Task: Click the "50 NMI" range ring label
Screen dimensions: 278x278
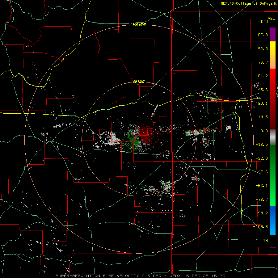Action: [x=139, y=82]
